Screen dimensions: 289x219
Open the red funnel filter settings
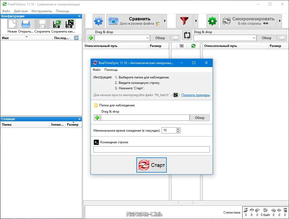click(184, 21)
